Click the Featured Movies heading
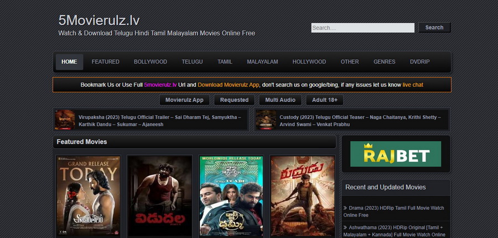This screenshot has height=238, width=498. pyautogui.click(x=82, y=142)
